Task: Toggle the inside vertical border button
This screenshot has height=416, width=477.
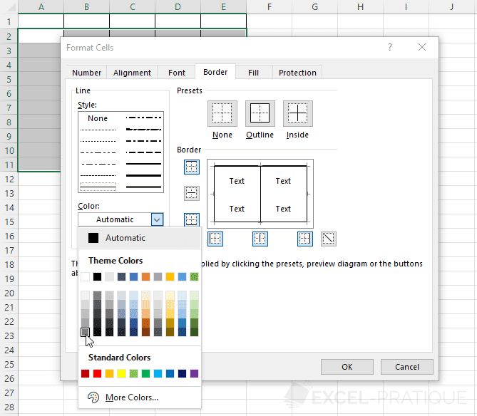Action: point(260,239)
